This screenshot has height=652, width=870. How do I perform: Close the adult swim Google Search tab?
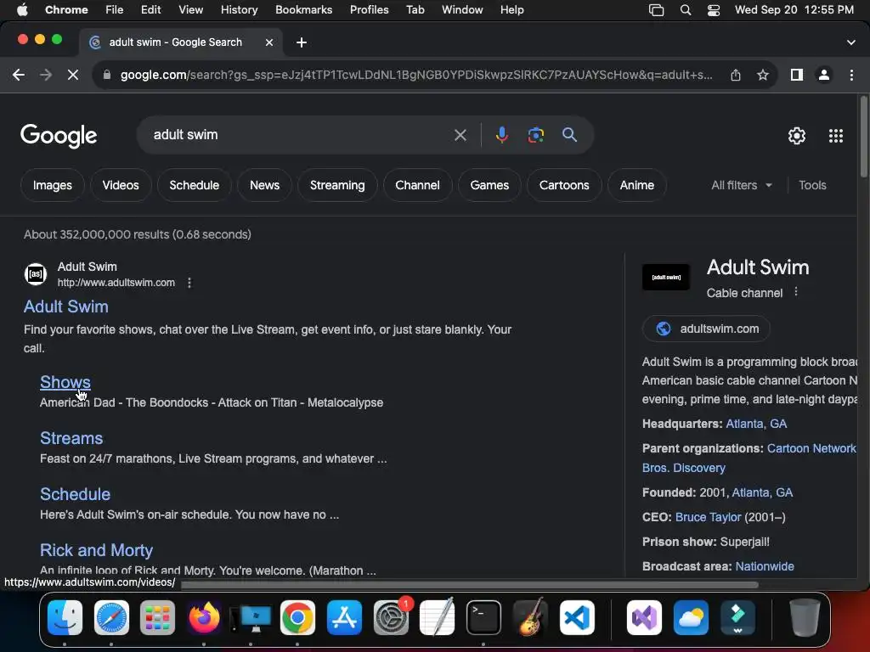coord(269,42)
